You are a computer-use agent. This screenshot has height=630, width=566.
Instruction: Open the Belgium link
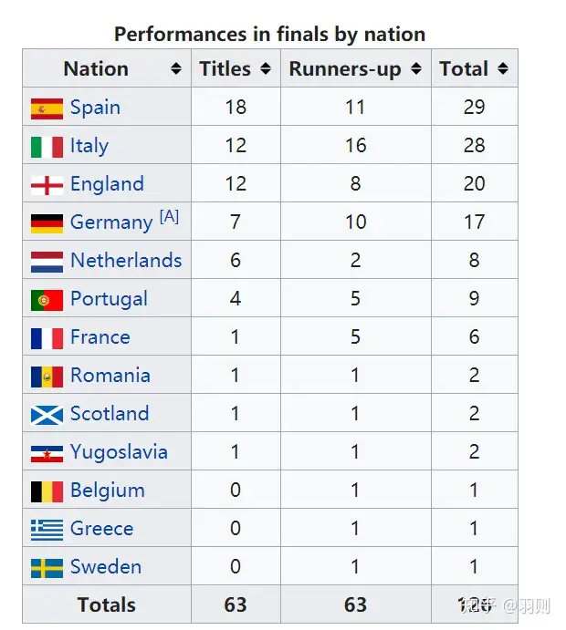(108, 491)
